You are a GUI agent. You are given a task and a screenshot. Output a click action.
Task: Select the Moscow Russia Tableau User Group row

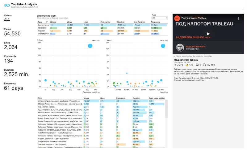101,113
